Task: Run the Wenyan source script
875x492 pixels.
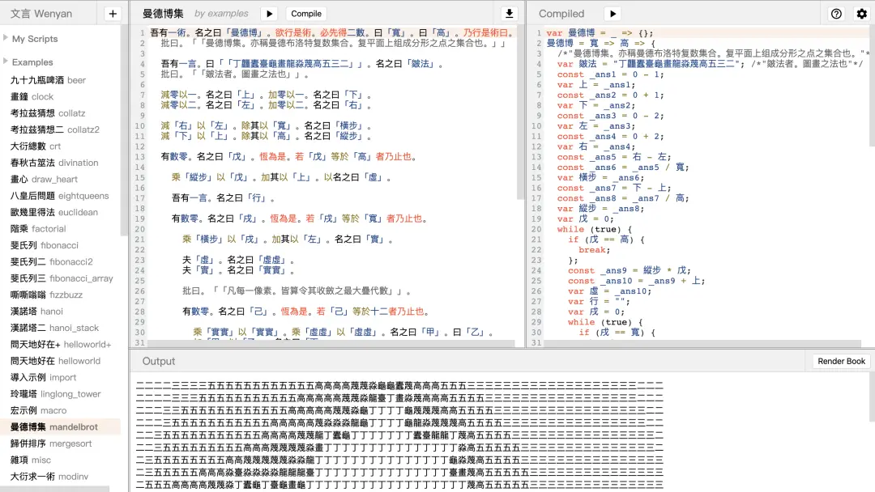Action: tap(270, 14)
